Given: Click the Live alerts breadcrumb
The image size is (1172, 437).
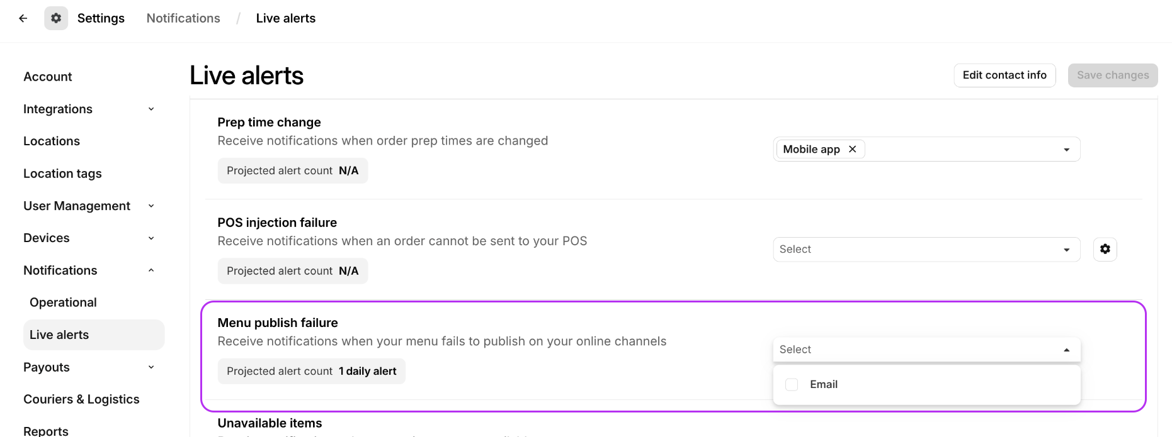Looking at the screenshot, I should (x=286, y=18).
